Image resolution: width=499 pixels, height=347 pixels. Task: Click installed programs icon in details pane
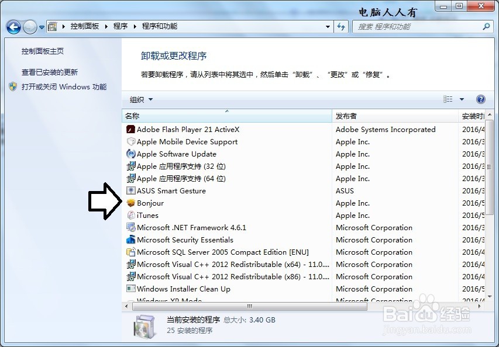click(145, 327)
